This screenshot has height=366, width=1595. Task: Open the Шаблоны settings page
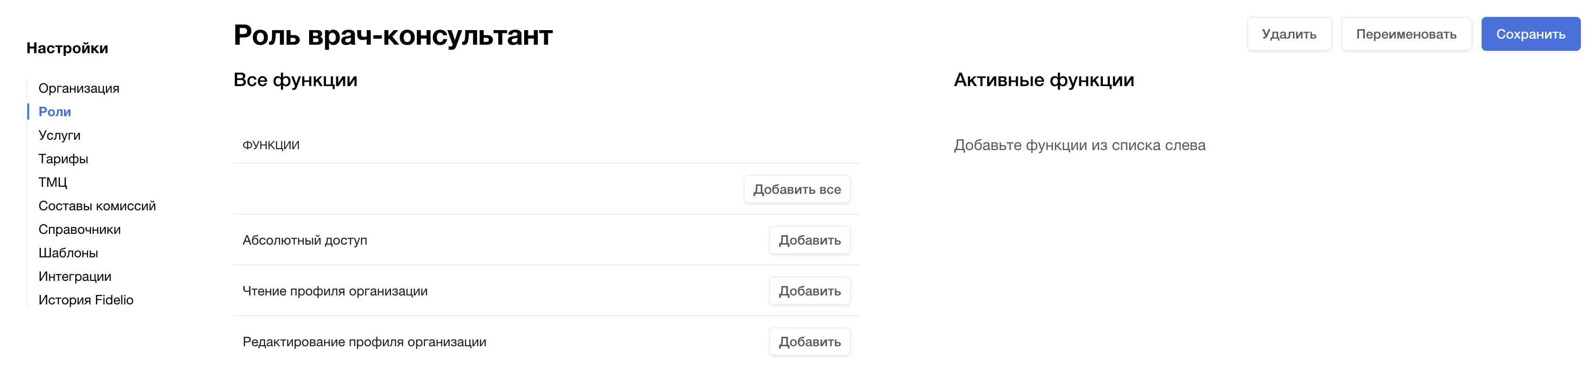[68, 253]
